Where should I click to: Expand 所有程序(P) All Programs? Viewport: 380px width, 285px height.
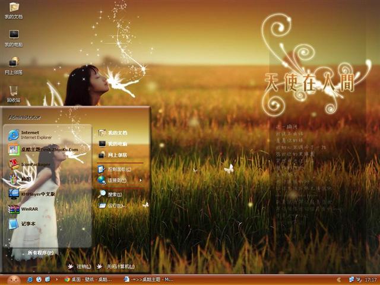tap(40, 252)
